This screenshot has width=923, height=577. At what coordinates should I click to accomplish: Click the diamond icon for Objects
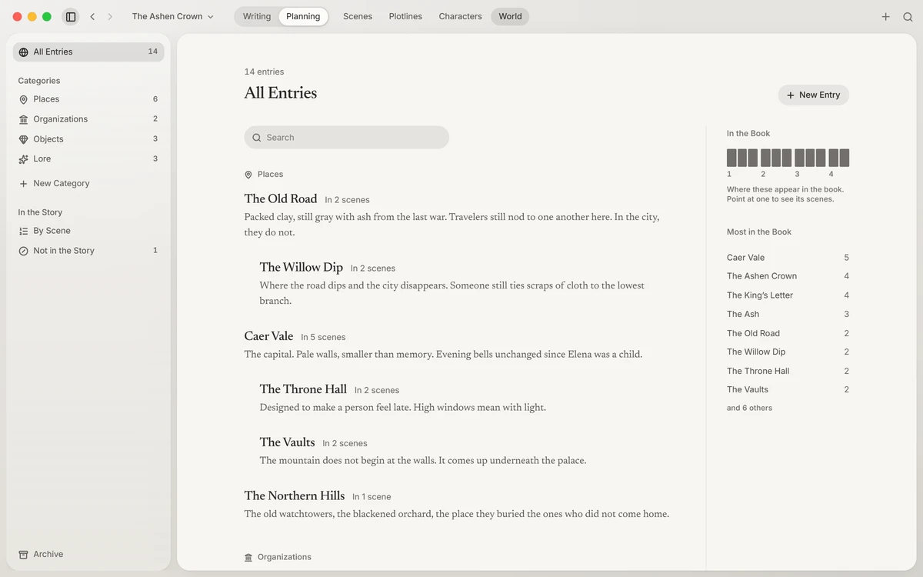(24, 139)
